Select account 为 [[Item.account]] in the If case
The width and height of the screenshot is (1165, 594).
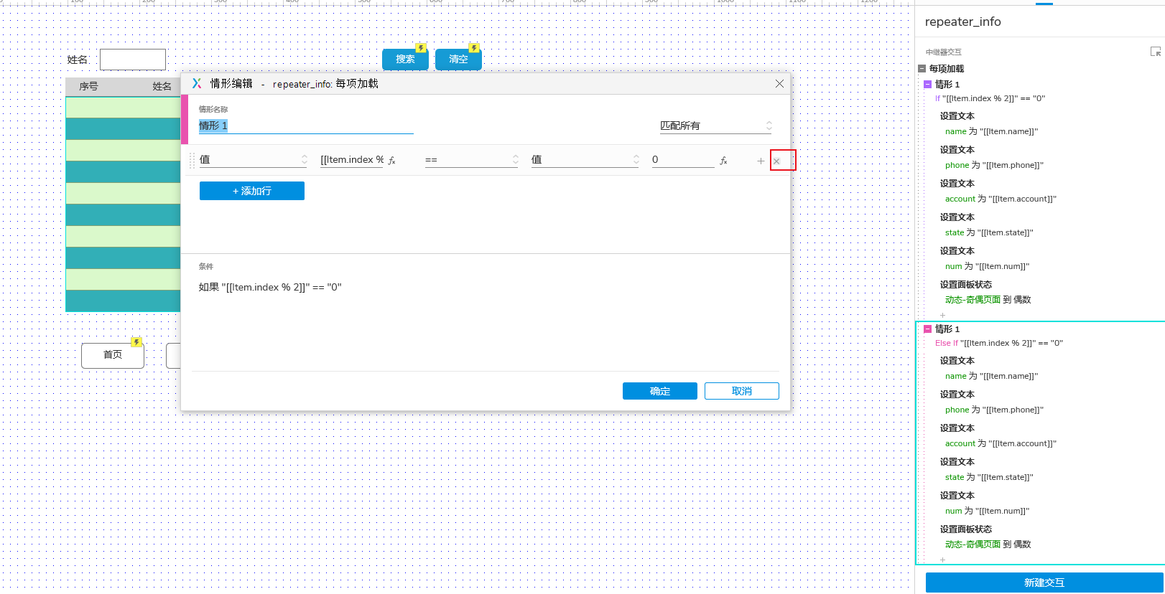[x=1001, y=199]
